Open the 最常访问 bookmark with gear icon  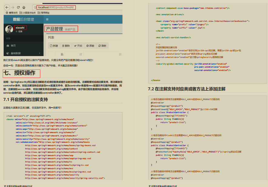(12, 13)
